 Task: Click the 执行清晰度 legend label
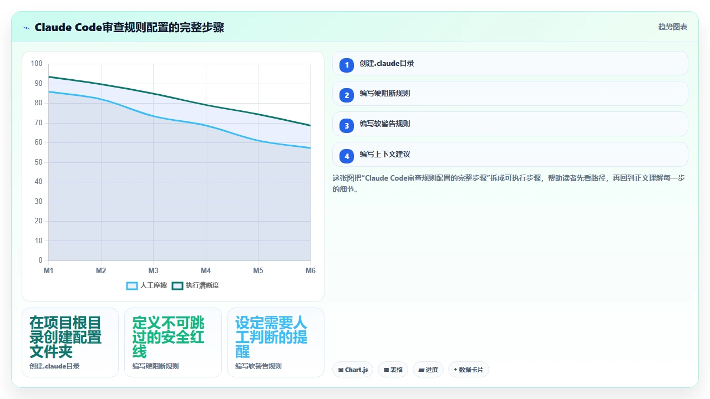pos(202,285)
